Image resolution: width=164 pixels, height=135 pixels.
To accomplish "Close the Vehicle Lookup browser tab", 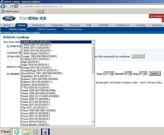I will (x=36, y=11).
